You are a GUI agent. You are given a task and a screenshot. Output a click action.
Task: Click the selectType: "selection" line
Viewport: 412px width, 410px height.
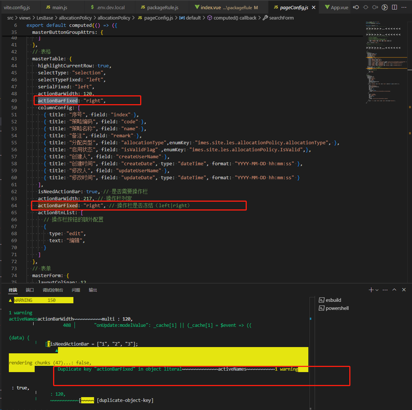[x=72, y=73]
